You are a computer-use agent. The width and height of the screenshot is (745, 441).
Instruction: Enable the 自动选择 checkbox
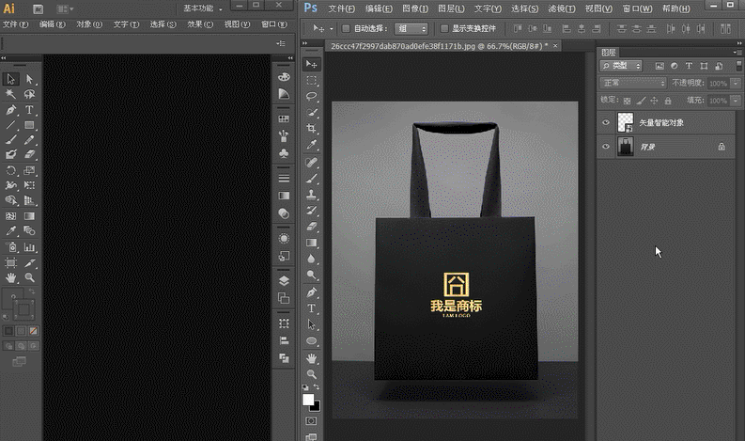(x=347, y=28)
